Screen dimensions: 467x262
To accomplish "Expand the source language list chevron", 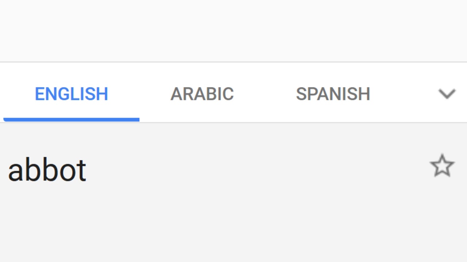I will [447, 94].
